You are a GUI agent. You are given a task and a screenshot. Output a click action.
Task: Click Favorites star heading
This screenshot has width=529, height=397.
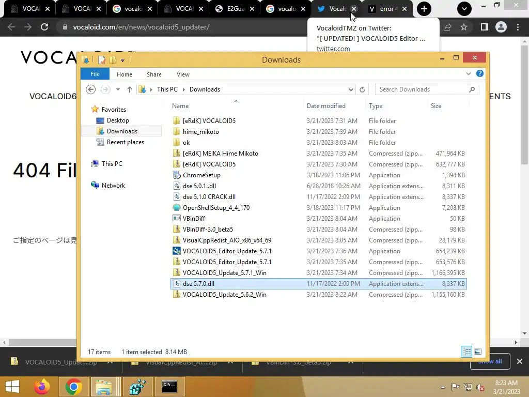point(95,109)
